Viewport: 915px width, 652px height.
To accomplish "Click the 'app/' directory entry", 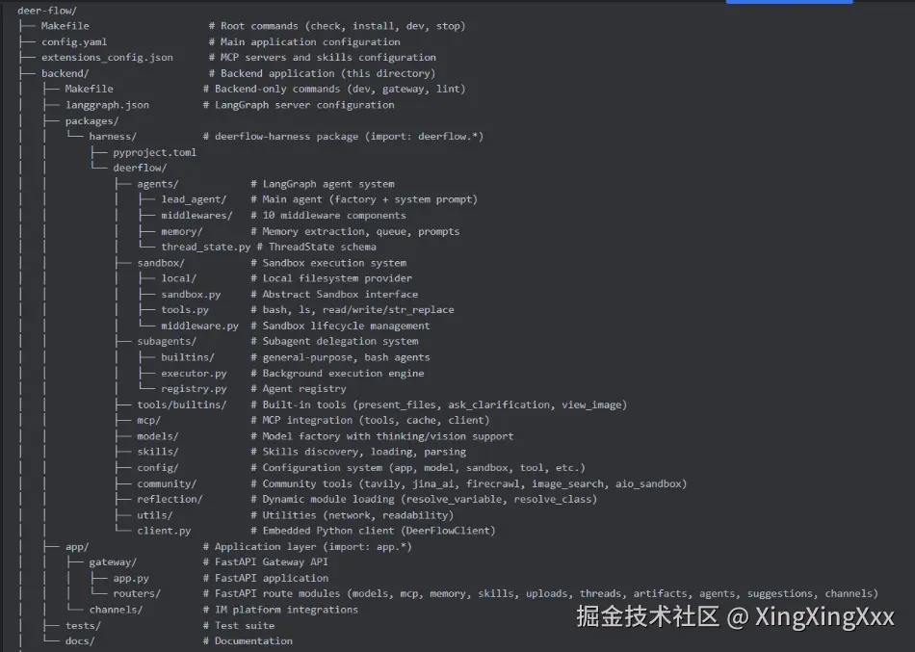I will [77, 546].
